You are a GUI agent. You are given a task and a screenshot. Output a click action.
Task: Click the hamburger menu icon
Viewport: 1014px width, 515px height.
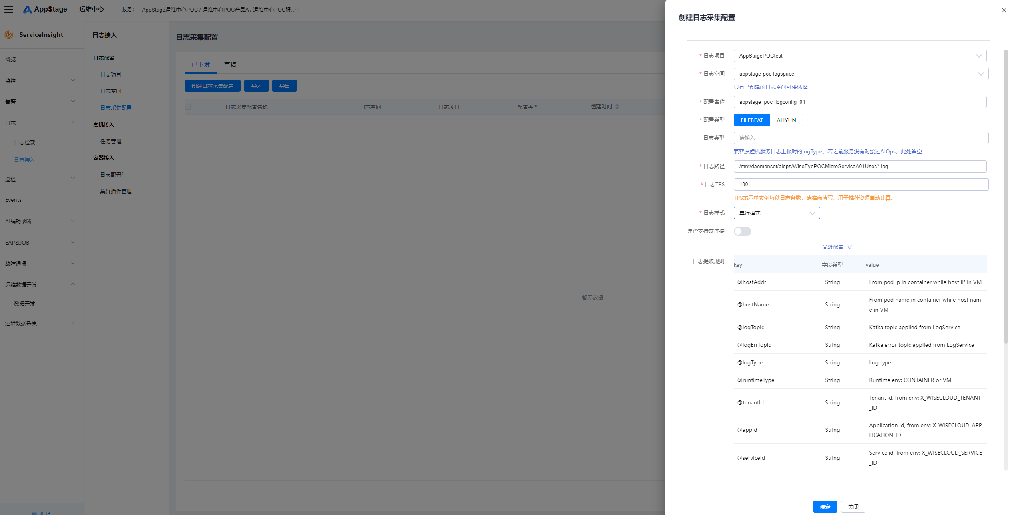pos(9,10)
